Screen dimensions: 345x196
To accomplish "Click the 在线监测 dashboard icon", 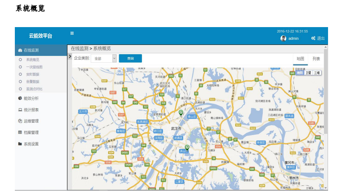I will click(20, 50).
